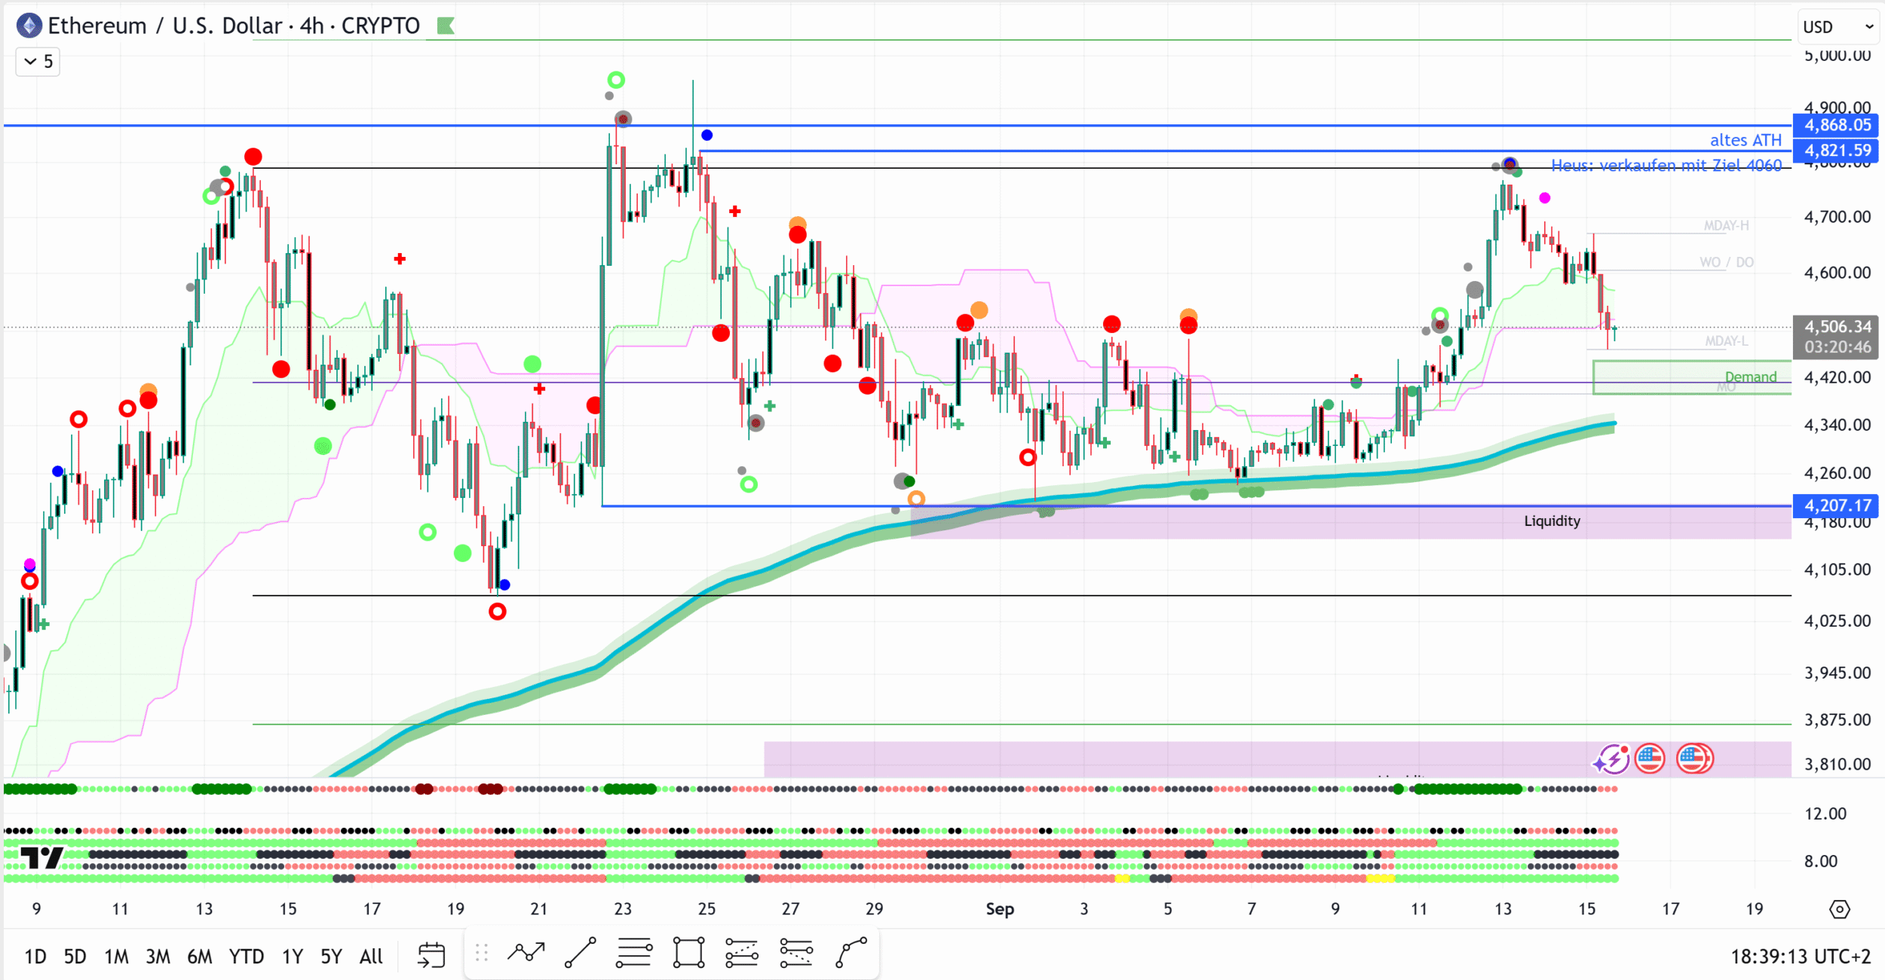
Task: Select the Fibonacci retracement tool
Action: click(x=634, y=954)
